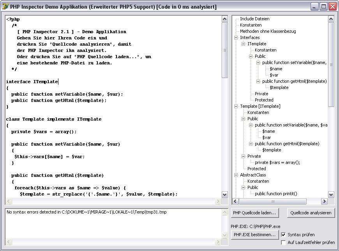Click the 'No syntax errors detected' message

pyautogui.click(x=87, y=212)
